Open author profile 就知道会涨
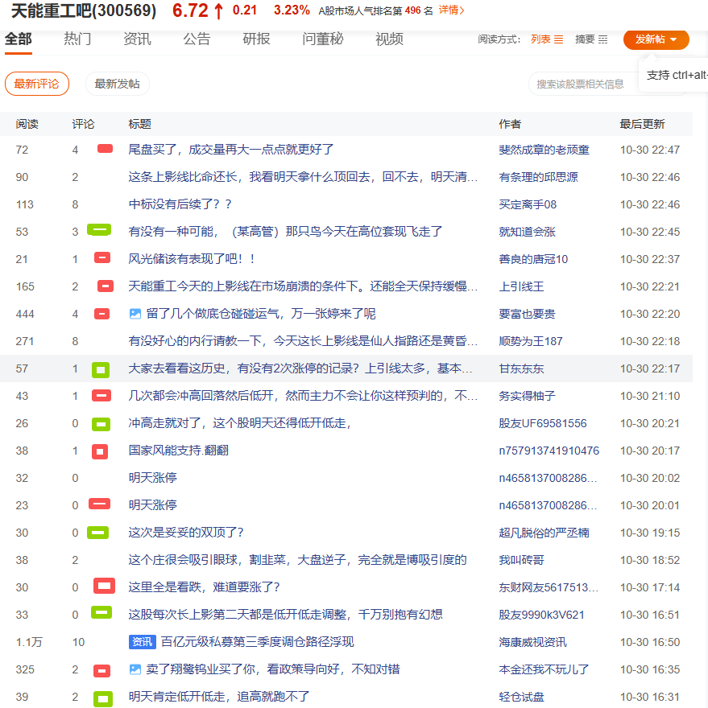The height and width of the screenshot is (708, 708). click(527, 232)
